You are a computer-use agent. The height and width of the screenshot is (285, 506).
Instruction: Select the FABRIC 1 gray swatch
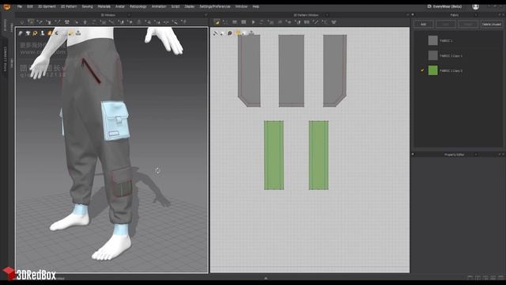click(x=432, y=40)
